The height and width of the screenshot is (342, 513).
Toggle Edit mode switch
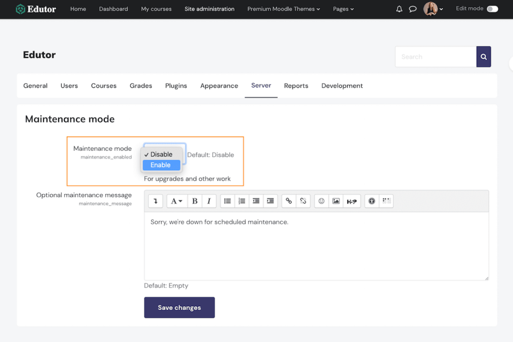491,8
